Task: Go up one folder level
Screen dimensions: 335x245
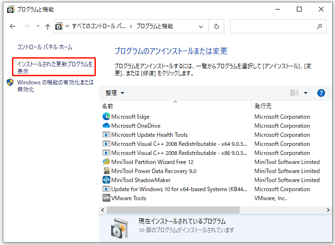Action: [x=48, y=26]
